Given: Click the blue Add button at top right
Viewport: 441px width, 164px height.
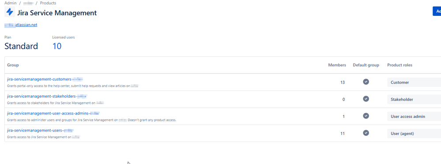Looking at the screenshot, I should point(437,11).
